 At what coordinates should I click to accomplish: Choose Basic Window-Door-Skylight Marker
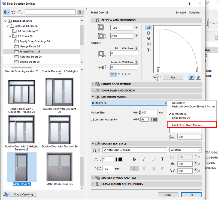(x=193, y=107)
